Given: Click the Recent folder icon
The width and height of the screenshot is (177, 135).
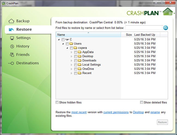Looking at the screenshot, I should [80, 73].
